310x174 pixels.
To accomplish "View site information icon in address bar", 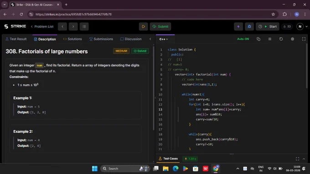I will point(31,14).
